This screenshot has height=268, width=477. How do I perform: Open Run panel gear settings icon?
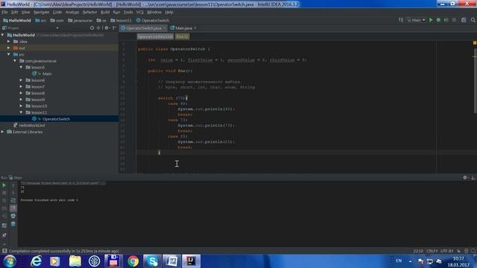tap(465, 177)
